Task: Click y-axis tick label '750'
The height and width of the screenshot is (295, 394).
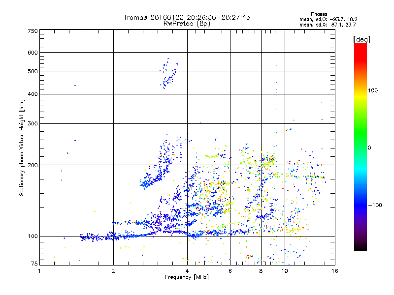Action: (33, 31)
